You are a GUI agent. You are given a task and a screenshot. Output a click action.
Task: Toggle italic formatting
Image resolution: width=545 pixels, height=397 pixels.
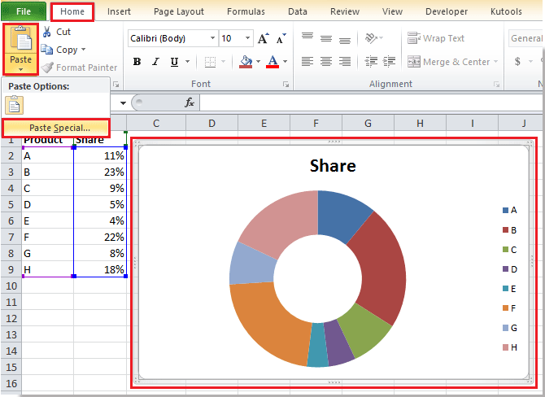pos(155,62)
